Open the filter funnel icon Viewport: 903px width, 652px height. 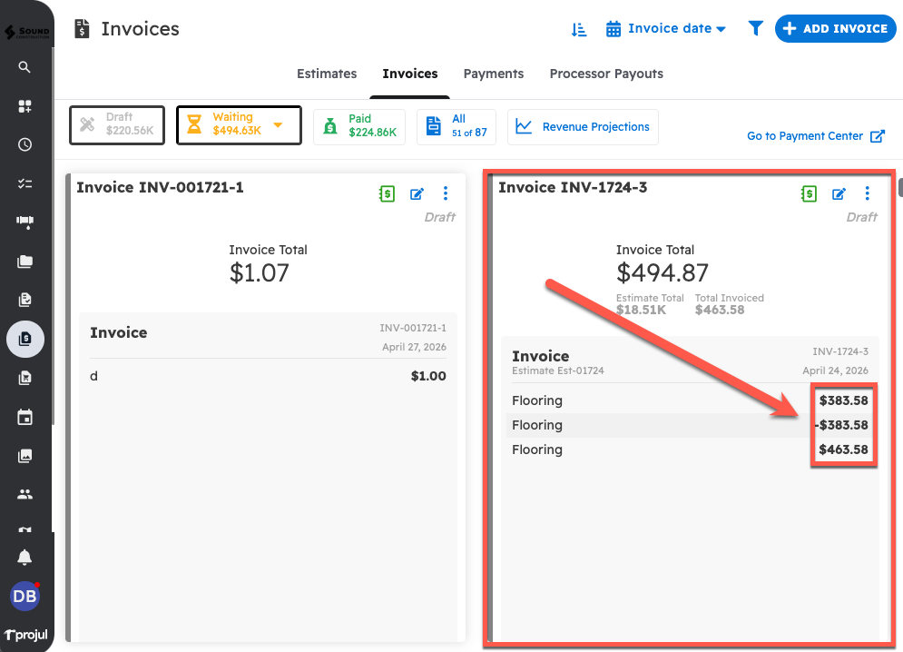click(x=755, y=29)
